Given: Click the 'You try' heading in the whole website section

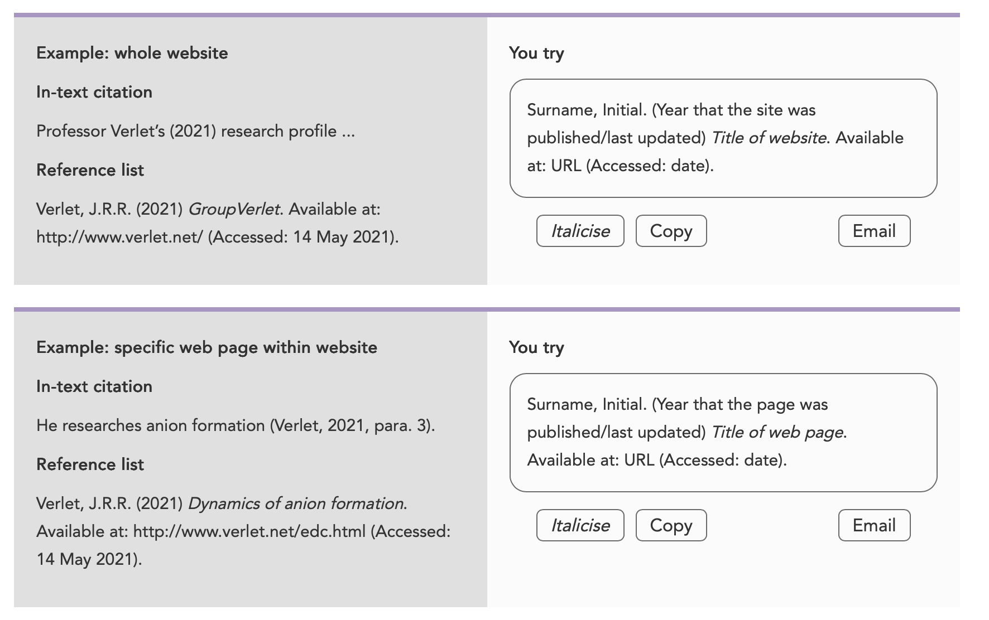Looking at the screenshot, I should [x=536, y=53].
